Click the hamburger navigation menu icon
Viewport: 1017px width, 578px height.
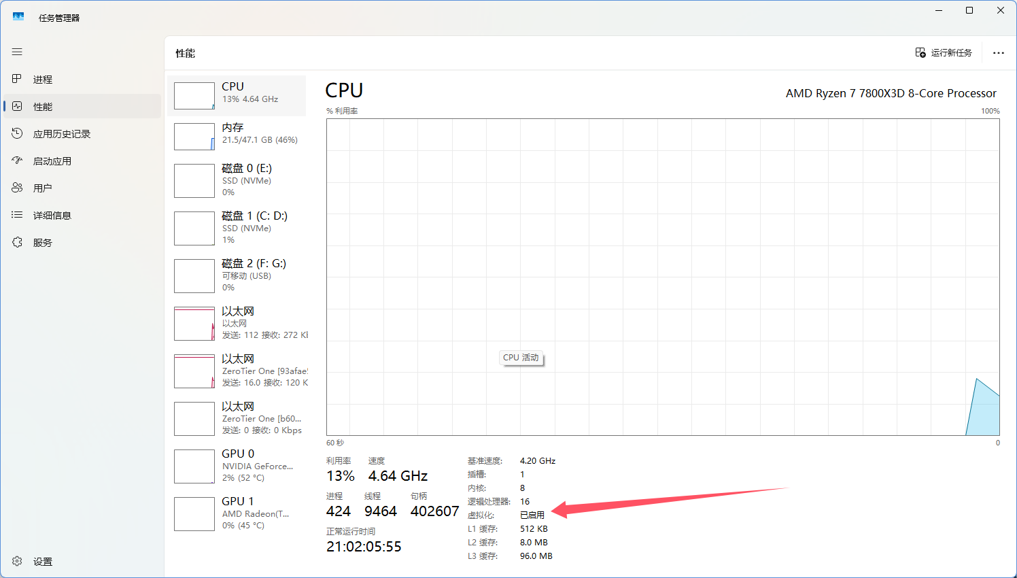17,52
